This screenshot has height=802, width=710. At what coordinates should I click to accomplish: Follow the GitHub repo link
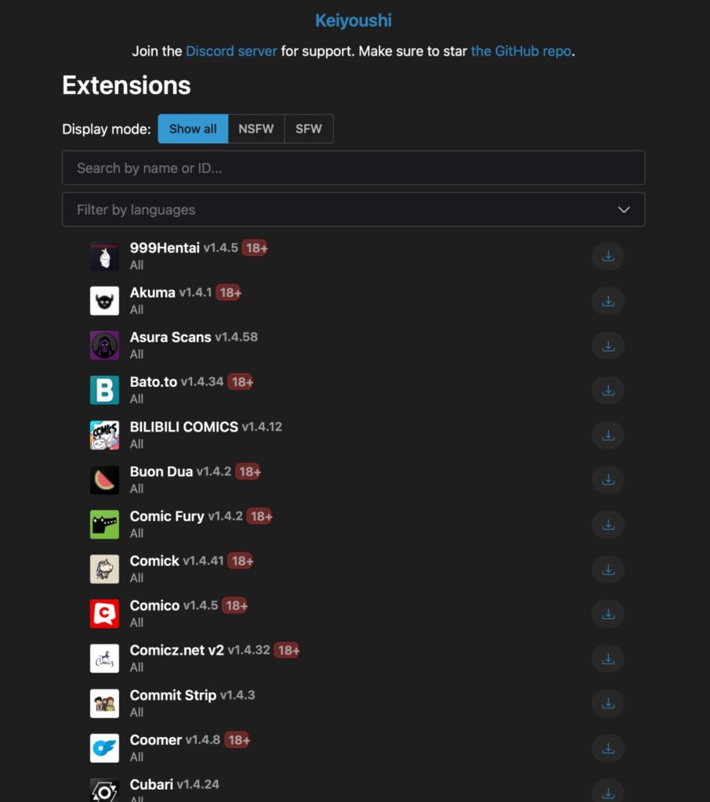[520, 52]
